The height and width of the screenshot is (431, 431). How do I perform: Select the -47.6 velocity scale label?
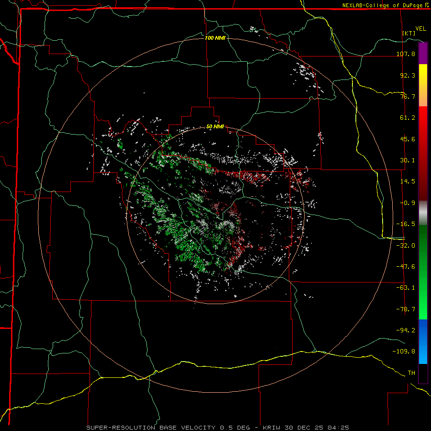coord(406,267)
